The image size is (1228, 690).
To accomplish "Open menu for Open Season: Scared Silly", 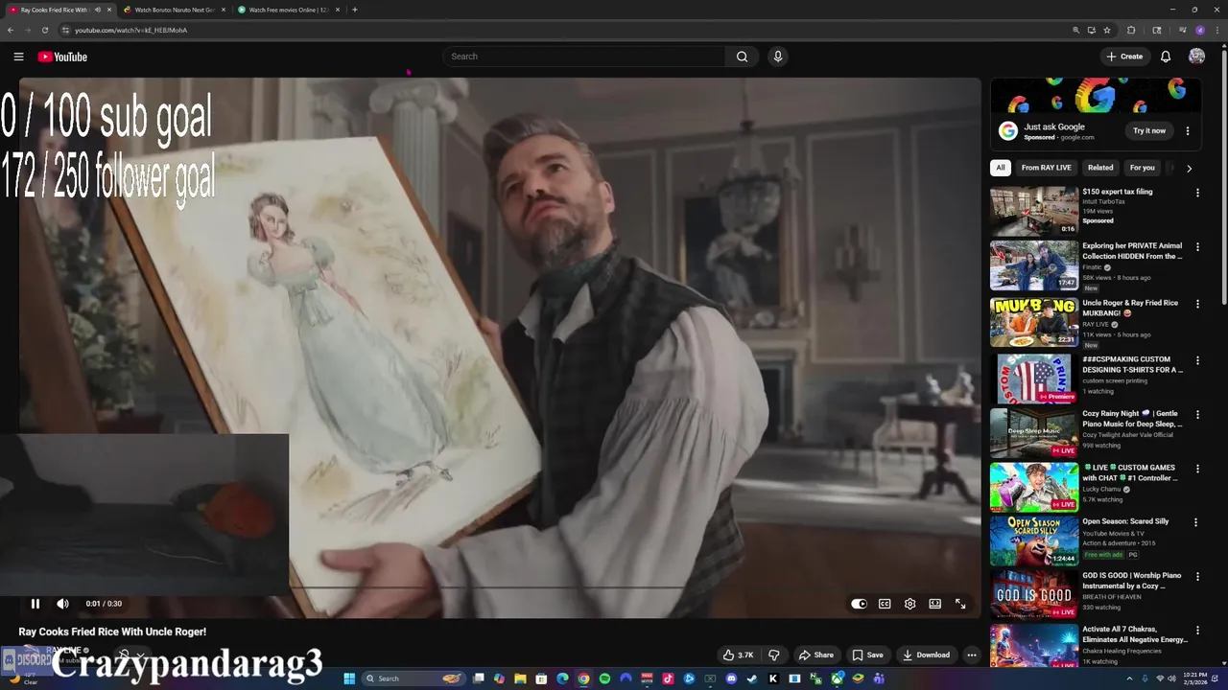I will pyautogui.click(x=1195, y=522).
